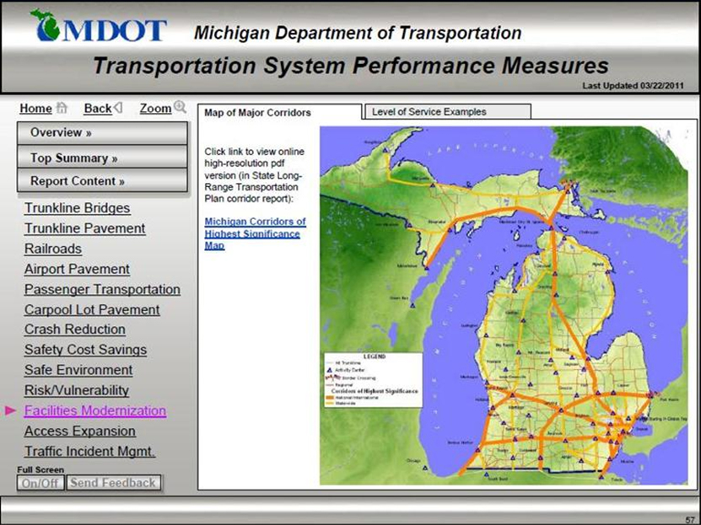
Task: Open Safety Cost Savings section
Action: [x=85, y=350]
